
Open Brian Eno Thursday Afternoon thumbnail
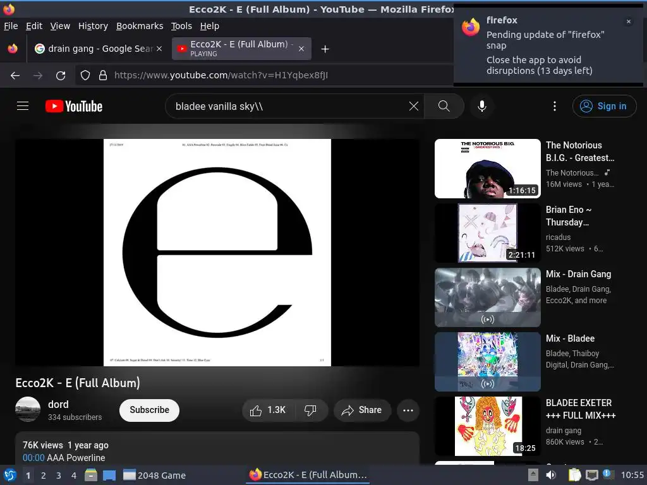point(487,233)
